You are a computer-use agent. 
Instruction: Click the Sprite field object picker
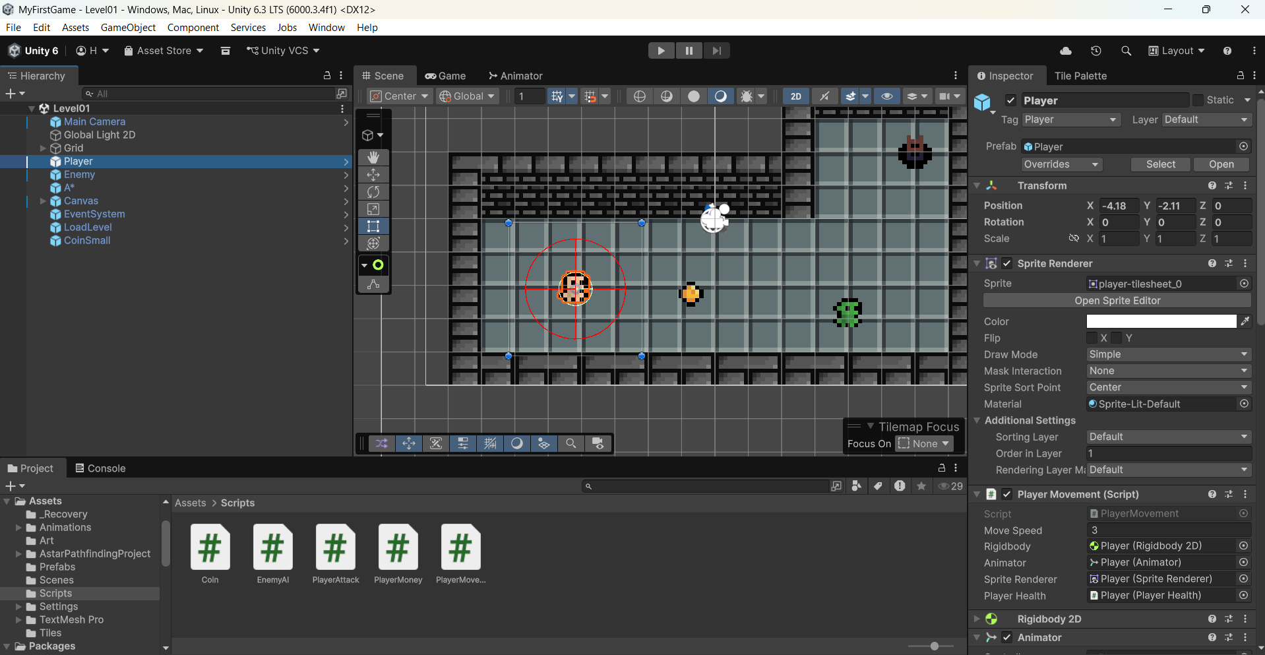pos(1244,284)
